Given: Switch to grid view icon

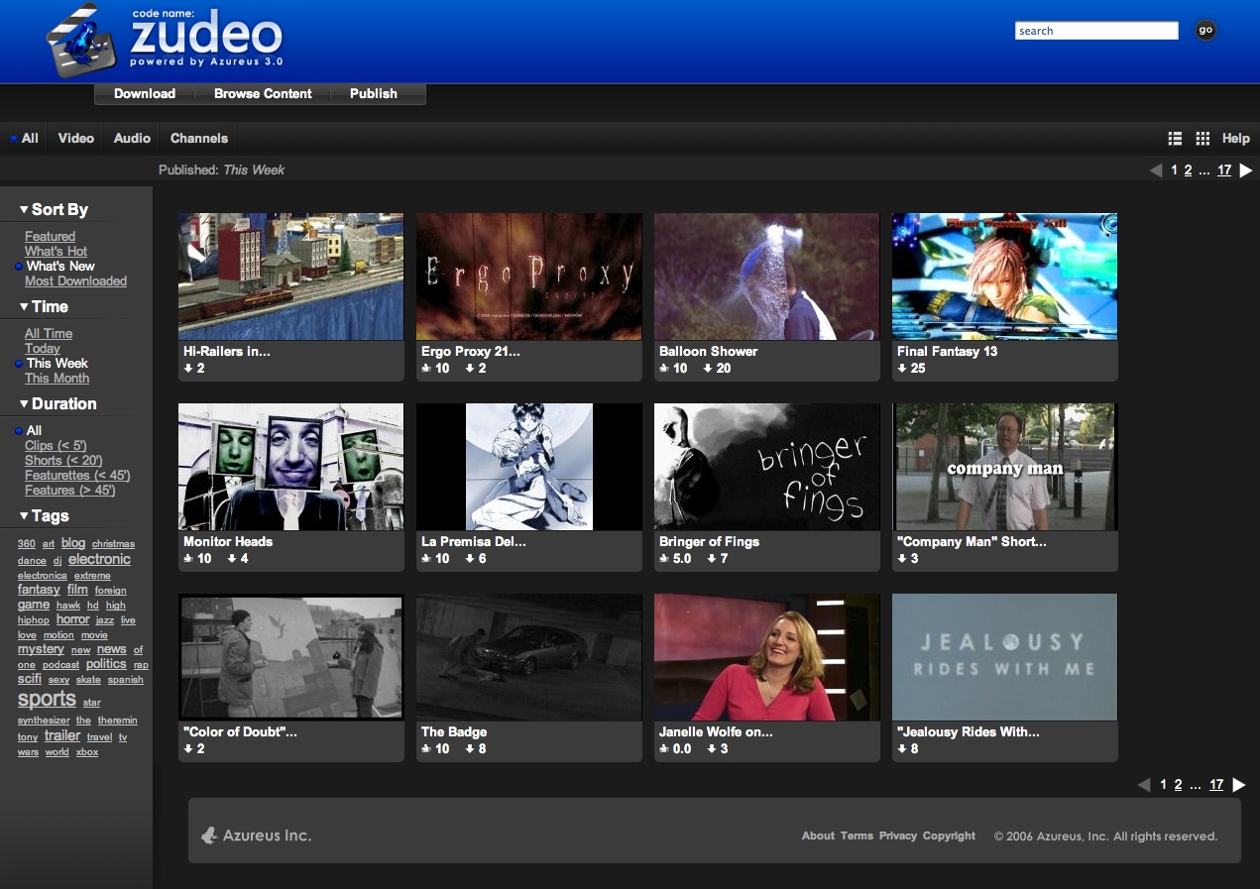Looking at the screenshot, I should point(1203,139).
